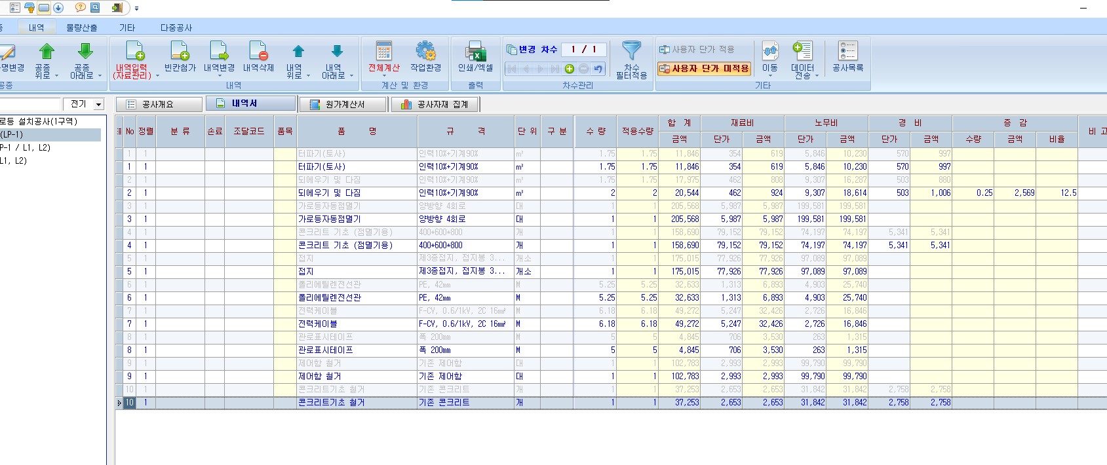Toggle 사용자 단가 미적용 option

click(x=704, y=68)
